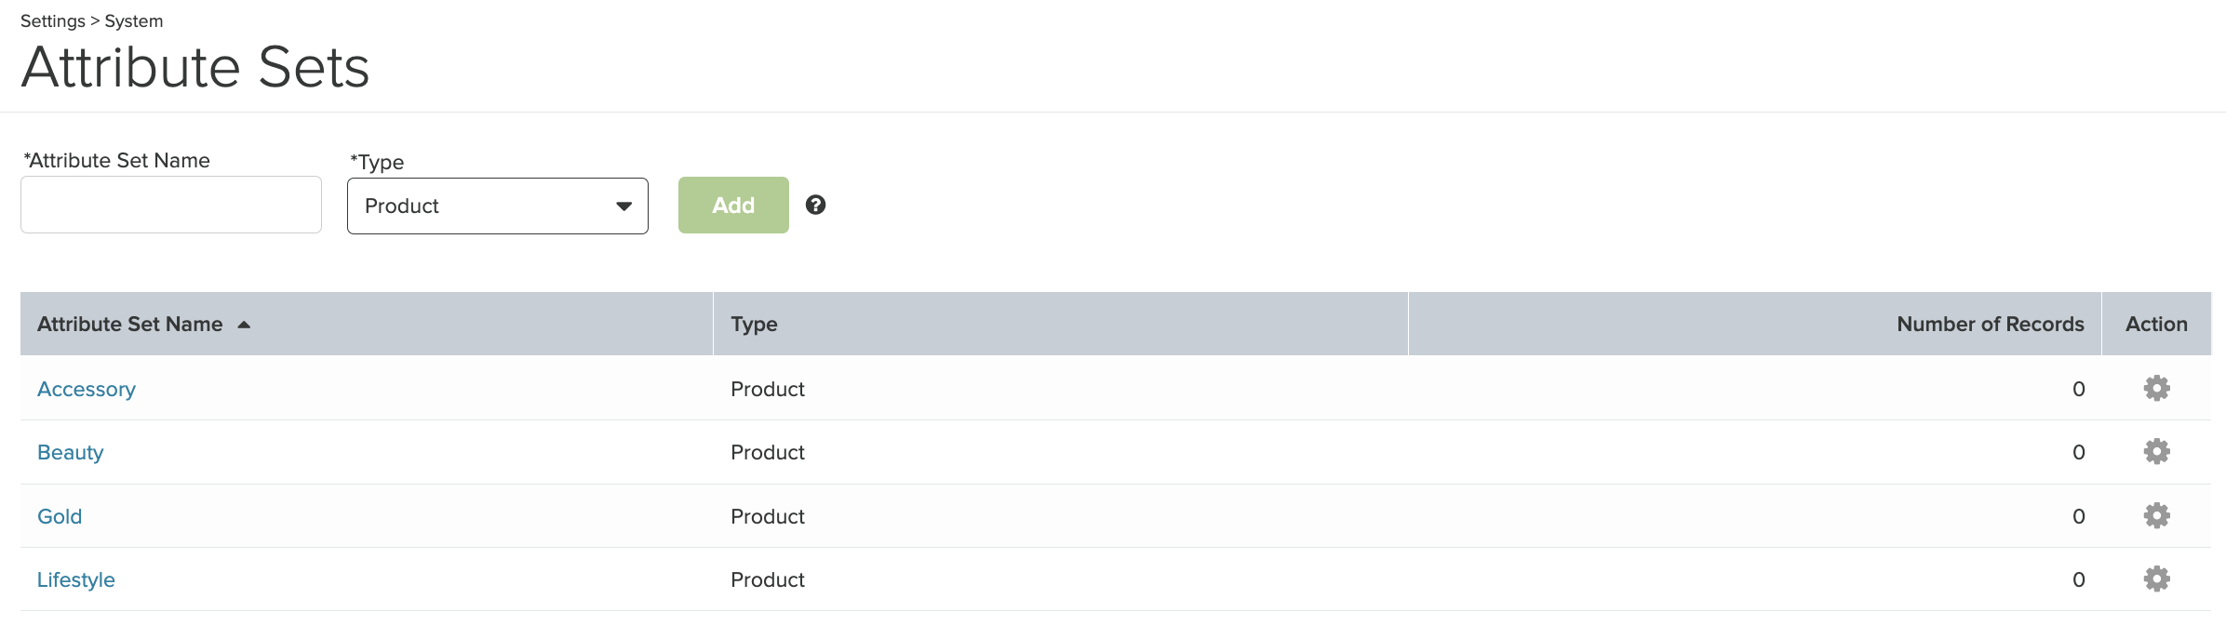Click the Attribute Sets page title

click(x=195, y=67)
